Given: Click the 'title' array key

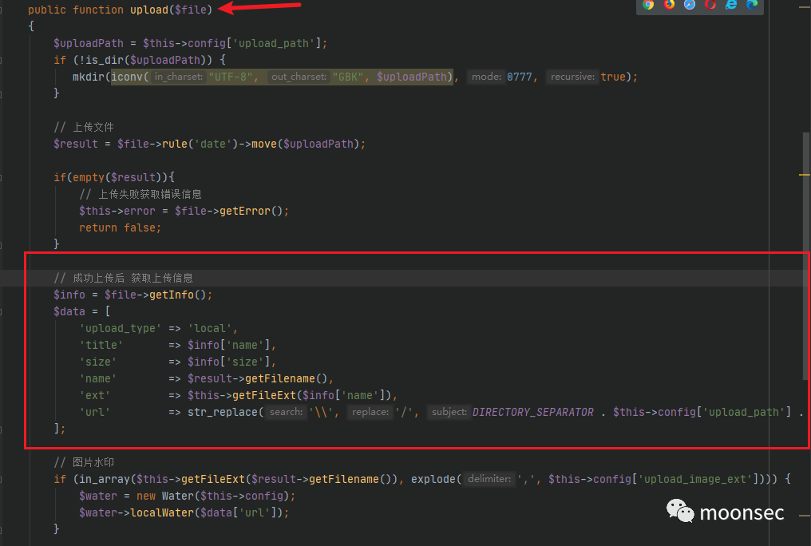Looking at the screenshot, I should pos(101,345).
